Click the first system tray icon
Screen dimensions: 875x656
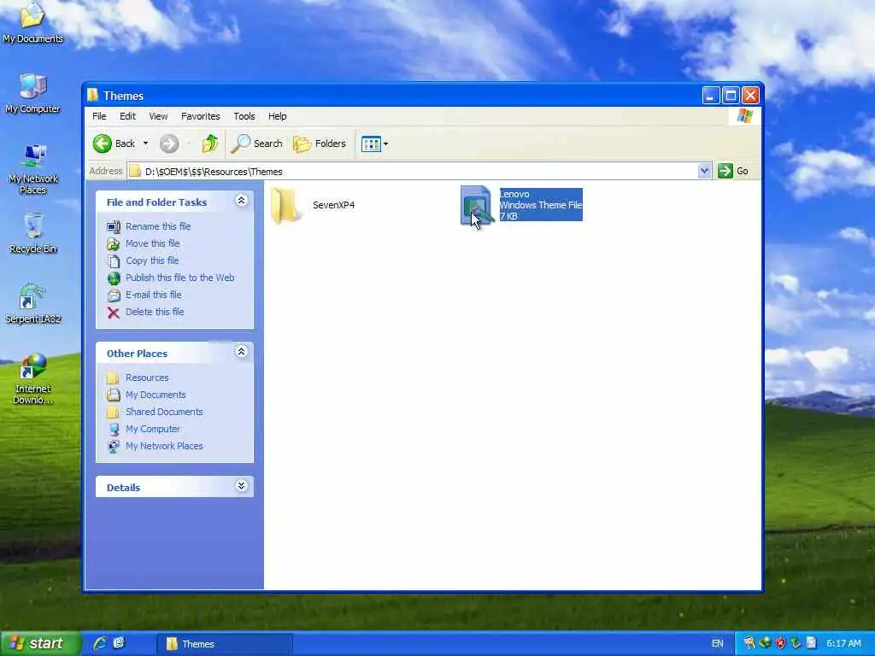pos(749,644)
